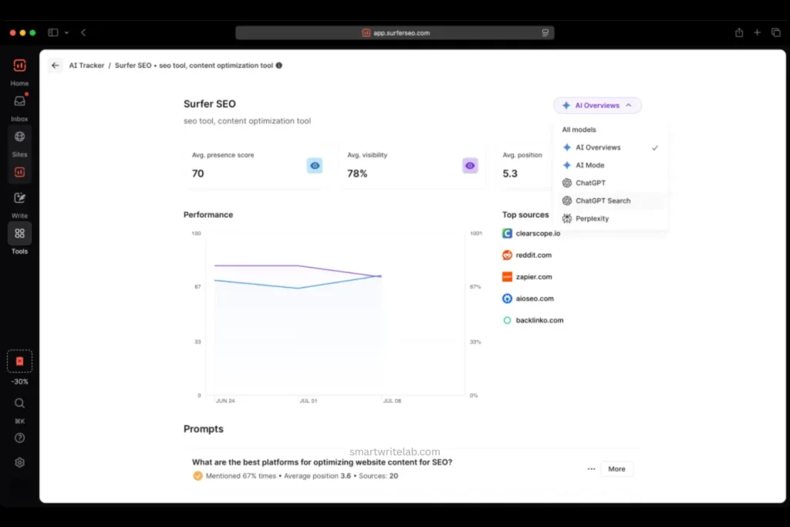
Task: Toggle the blue presence score eye icon
Action: point(315,166)
